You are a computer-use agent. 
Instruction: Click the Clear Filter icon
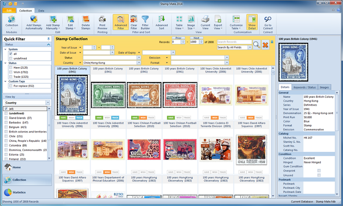[x=134, y=22]
